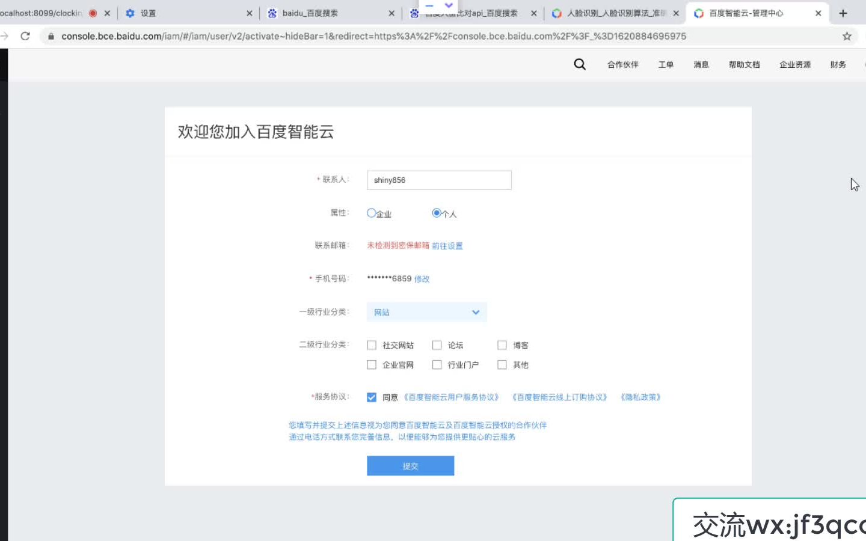Image resolution: width=866 pixels, height=541 pixels.
Task: Check the 其他 checkbox
Action: pyautogui.click(x=502, y=365)
